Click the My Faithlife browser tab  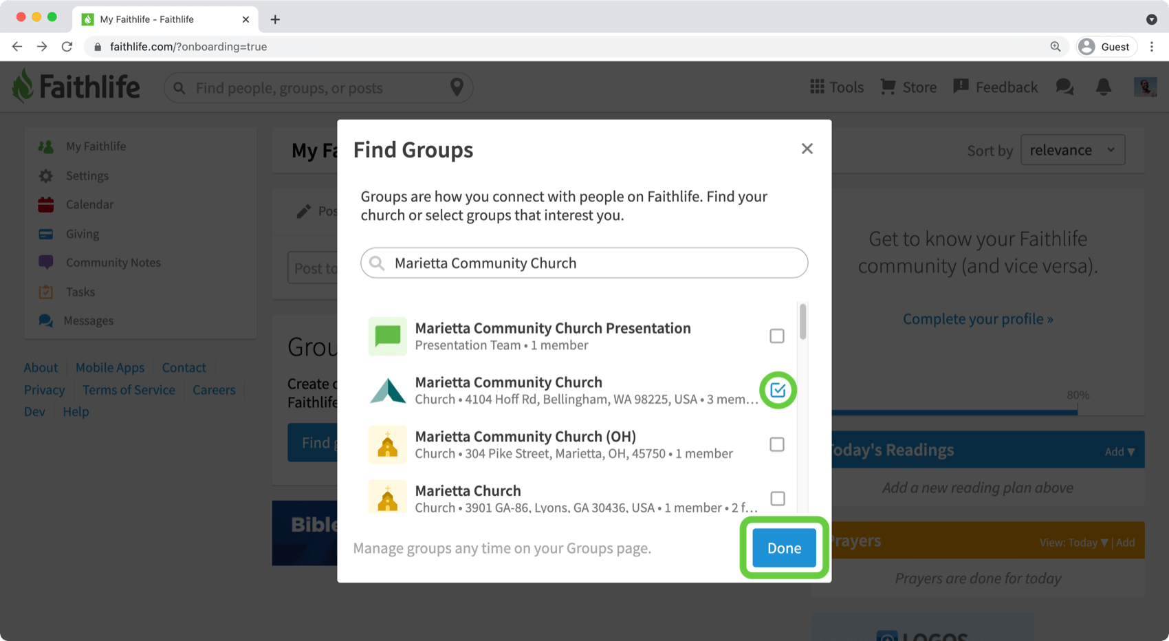click(x=165, y=19)
